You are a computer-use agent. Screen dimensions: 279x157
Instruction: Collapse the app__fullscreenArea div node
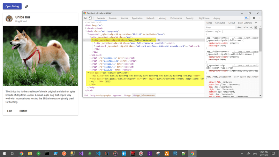(92, 40)
